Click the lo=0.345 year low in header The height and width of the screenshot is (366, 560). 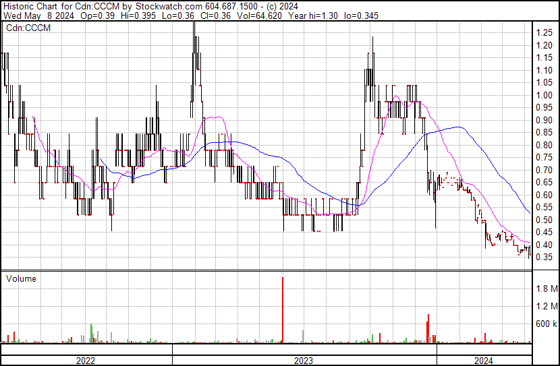(361, 16)
